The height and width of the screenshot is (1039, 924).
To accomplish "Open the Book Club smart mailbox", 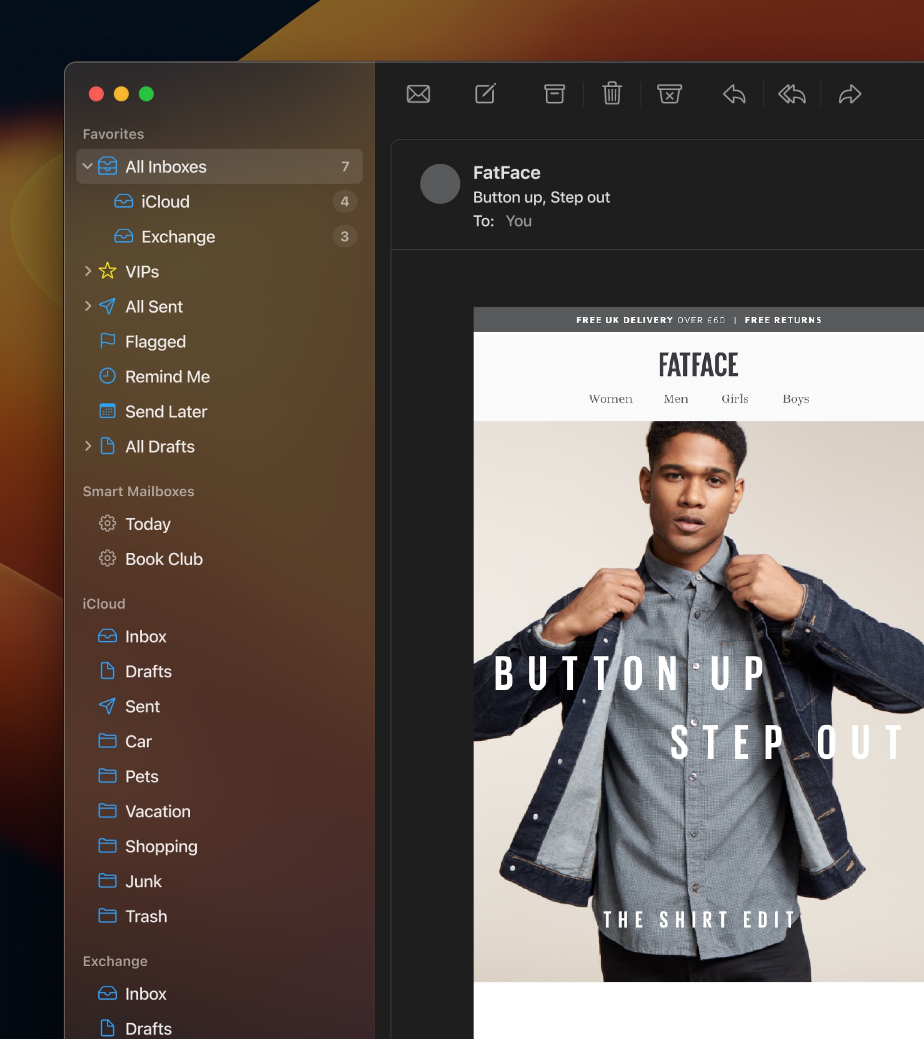I will coord(219,558).
